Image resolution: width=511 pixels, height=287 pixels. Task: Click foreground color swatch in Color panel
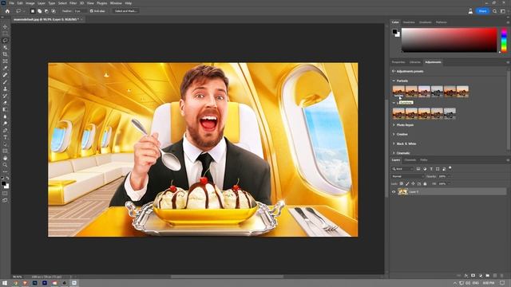[394, 32]
